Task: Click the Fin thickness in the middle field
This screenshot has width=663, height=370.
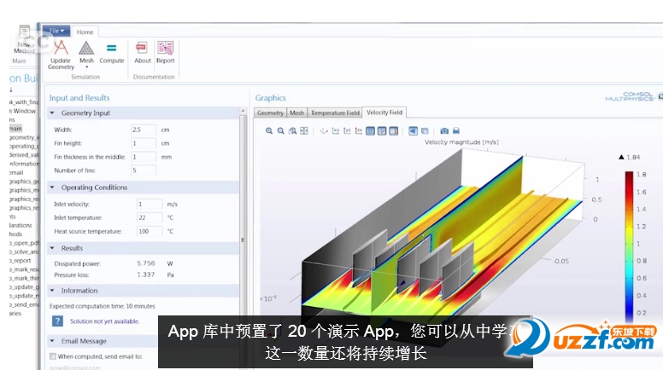Action: click(144, 157)
